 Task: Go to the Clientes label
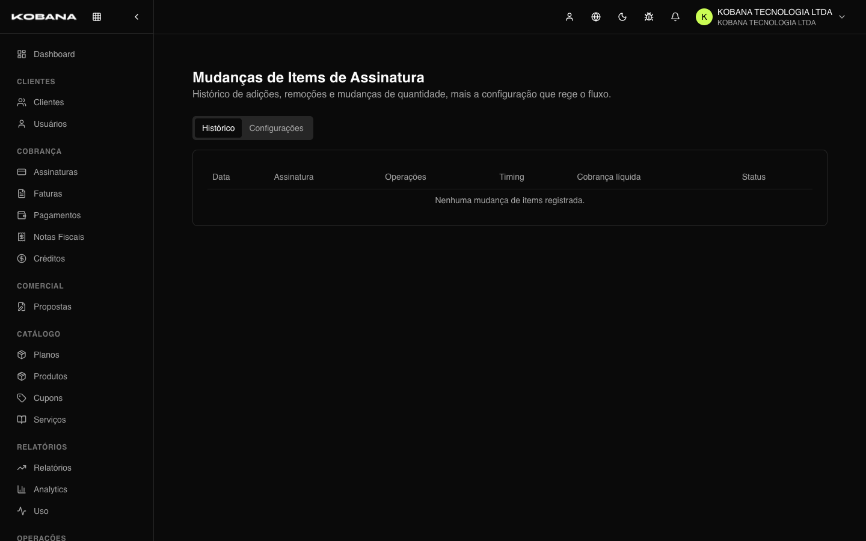49,102
